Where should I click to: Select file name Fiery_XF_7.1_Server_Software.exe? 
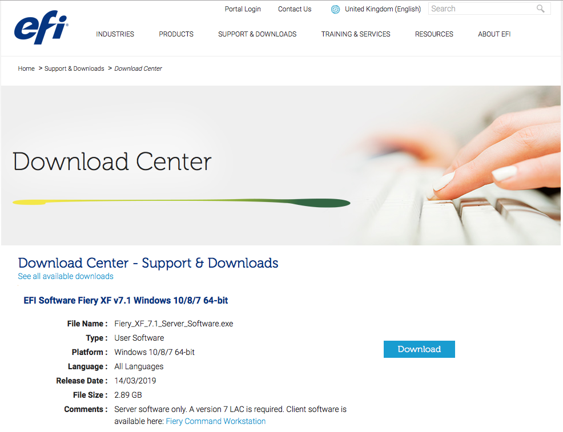[174, 324]
